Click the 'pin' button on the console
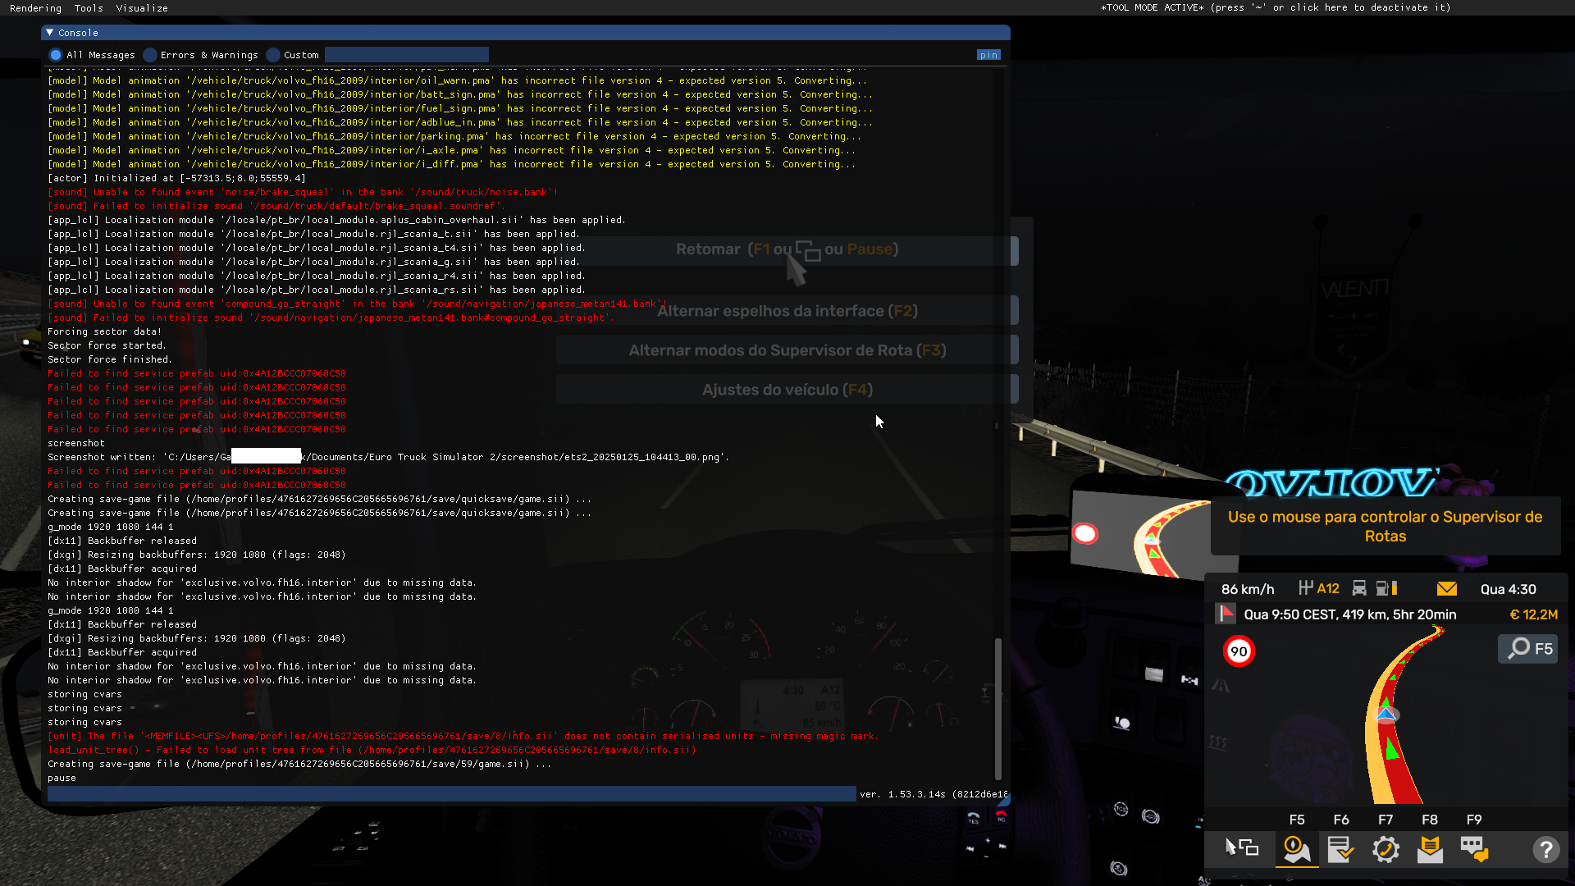Viewport: 1575px width, 886px height. point(988,54)
